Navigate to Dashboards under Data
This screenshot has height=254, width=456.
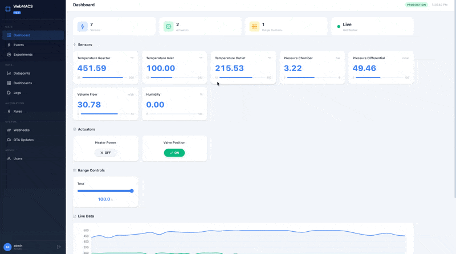33,83
